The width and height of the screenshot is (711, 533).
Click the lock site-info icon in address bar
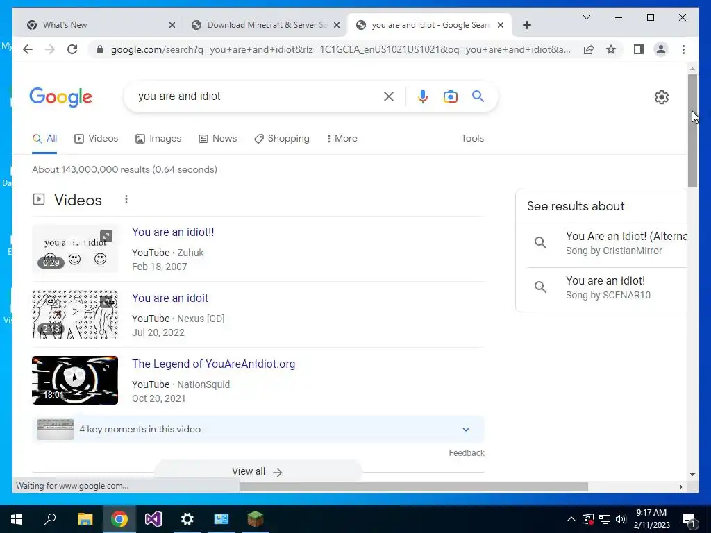100,49
